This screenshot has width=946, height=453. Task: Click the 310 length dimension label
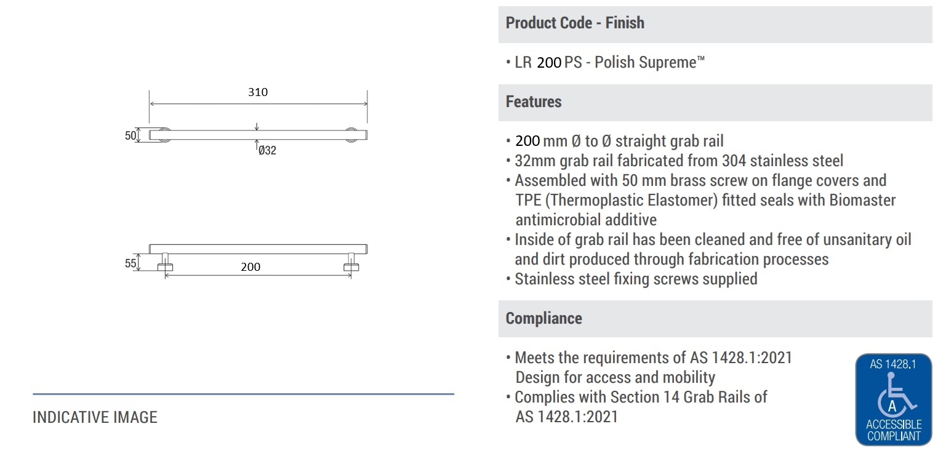tap(258, 92)
